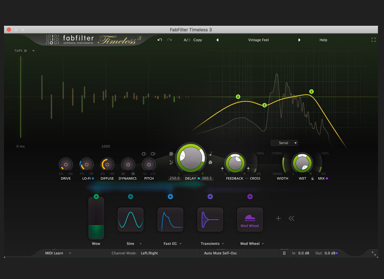Click the large DELAY time knob
The image size is (384, 279).
tap(191, 157)
